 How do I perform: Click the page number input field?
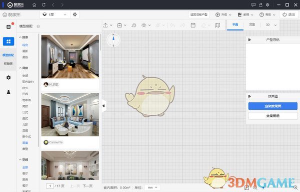coord(50,186)
